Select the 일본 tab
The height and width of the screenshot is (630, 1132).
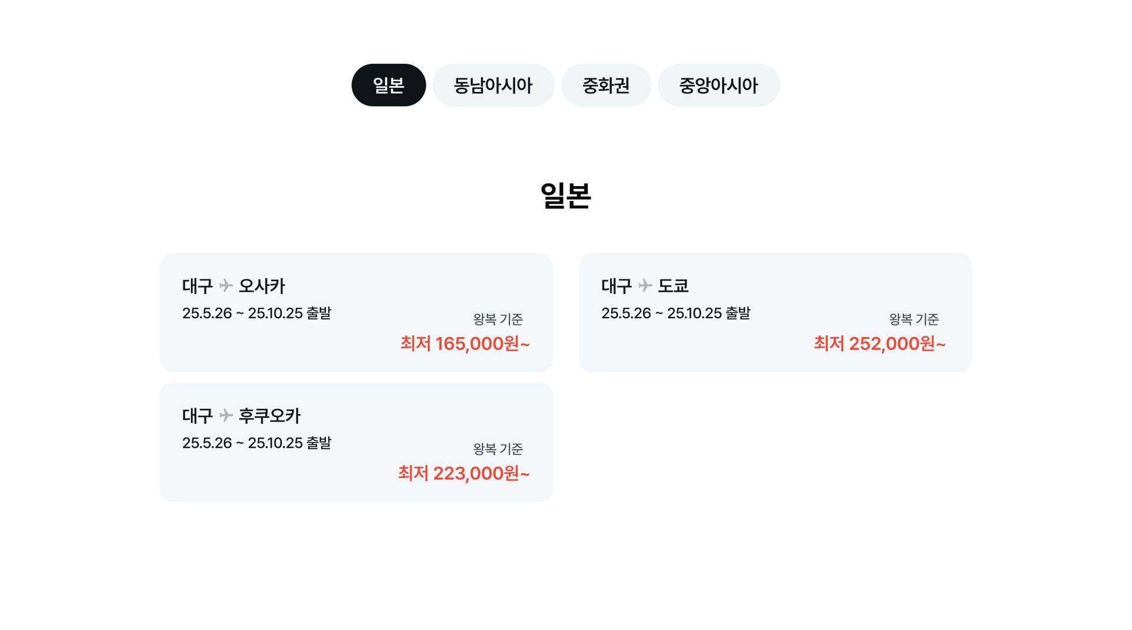pos(389,85)
